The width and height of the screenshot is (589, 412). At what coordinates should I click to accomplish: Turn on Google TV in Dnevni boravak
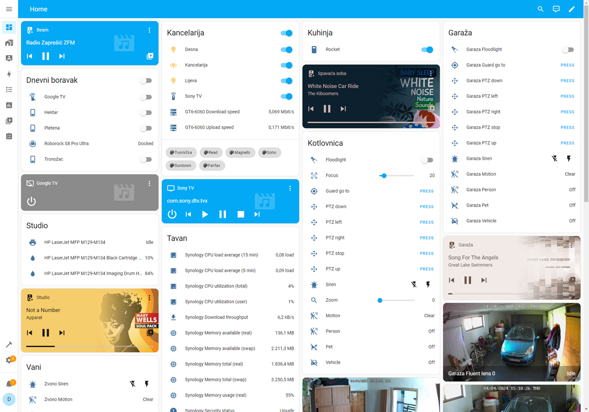(146, 97)
